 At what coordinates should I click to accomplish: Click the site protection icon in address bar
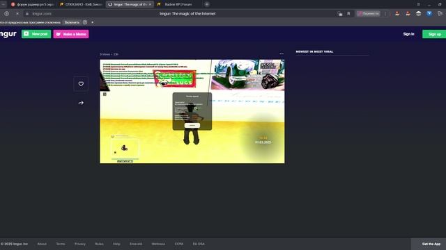(27, 14)
